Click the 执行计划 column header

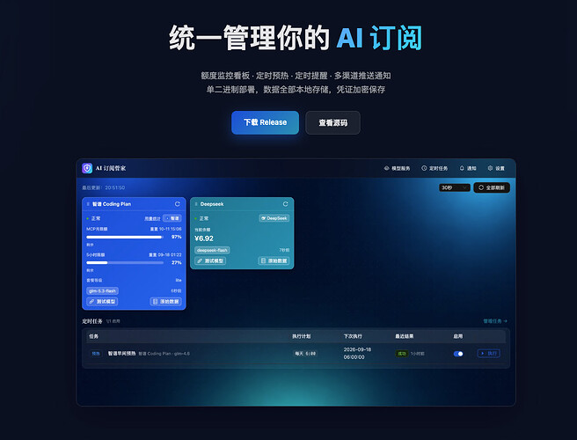[x=302, y=336]
